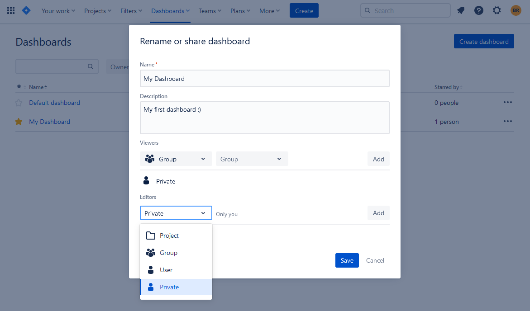This screenshot has width=530, height=311.
Task: Open the Default dashboard link
Action: point(54,103)
